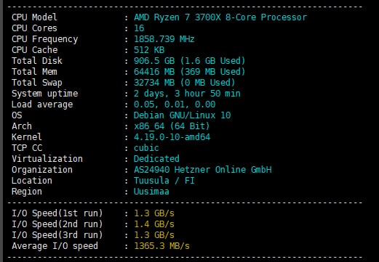Click 'AS24940 Hetzner Online GmbH' value
Viewport: 379px width, 262px height.
203,170
